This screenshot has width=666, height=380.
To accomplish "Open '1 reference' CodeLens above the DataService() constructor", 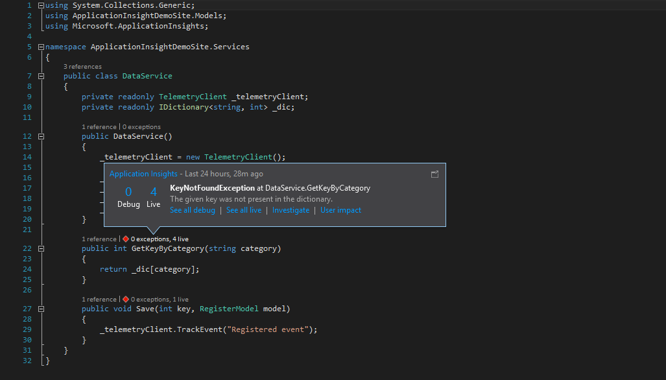I will coord(99,127).
